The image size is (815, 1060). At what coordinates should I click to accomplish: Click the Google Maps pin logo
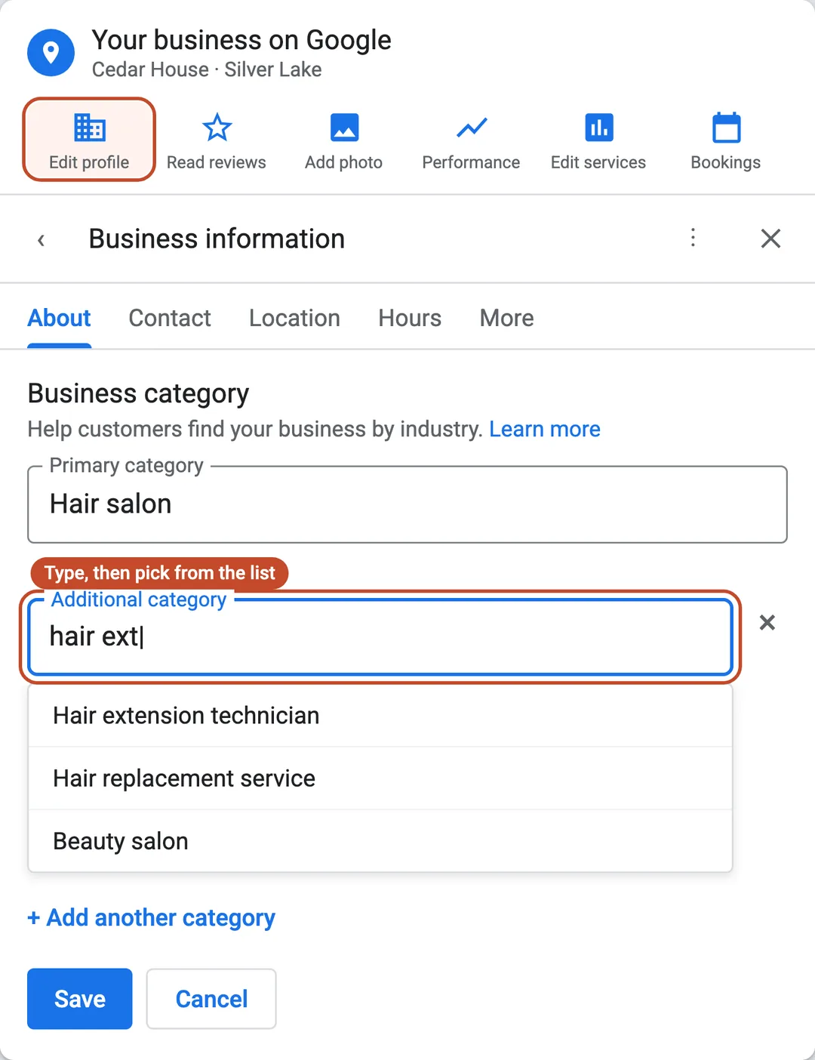coord(51,53)
